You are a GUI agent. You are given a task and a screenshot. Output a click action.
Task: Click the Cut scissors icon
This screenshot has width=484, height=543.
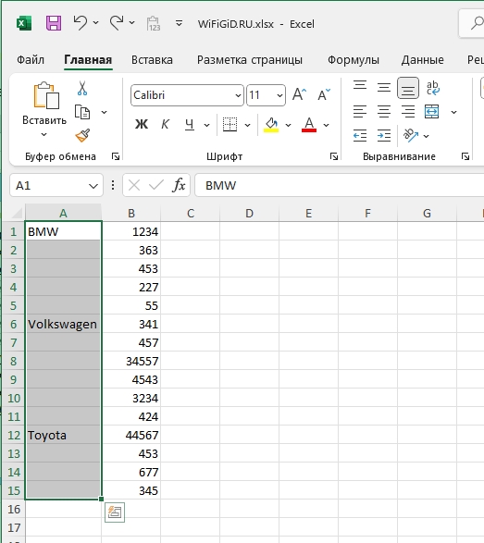[x=82, y=89]
